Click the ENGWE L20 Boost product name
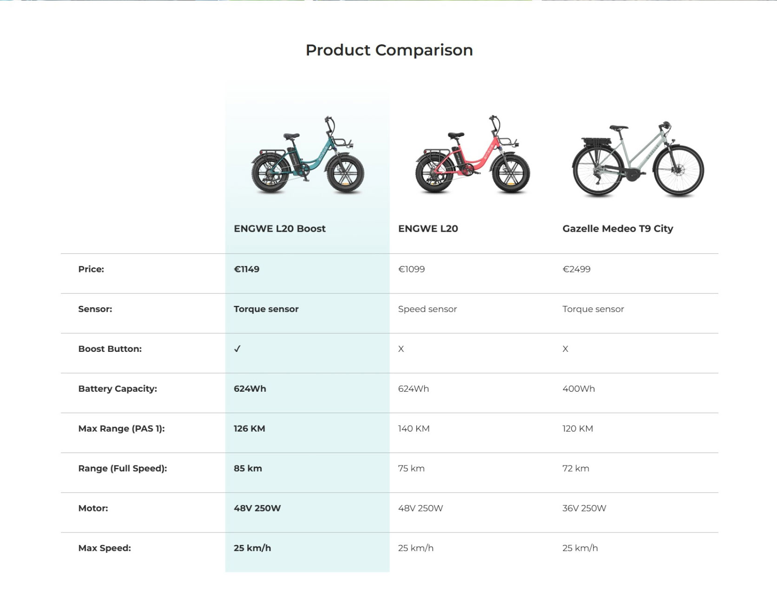Image resolution: width=777 pixels, height=596 pixels. pos(279,228)
